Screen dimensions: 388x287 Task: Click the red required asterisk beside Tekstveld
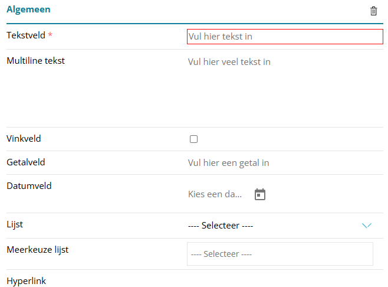[50, 35]
